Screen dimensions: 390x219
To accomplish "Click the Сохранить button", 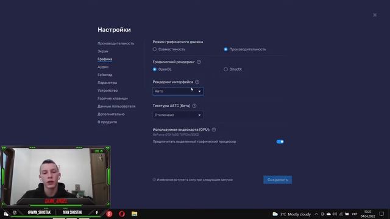I will tap(278, 179).
